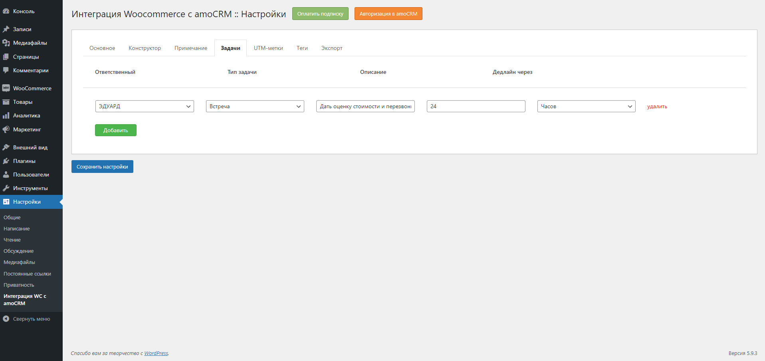Expand the Тип задачи dropdown set to Встреча

click(255, 106)
